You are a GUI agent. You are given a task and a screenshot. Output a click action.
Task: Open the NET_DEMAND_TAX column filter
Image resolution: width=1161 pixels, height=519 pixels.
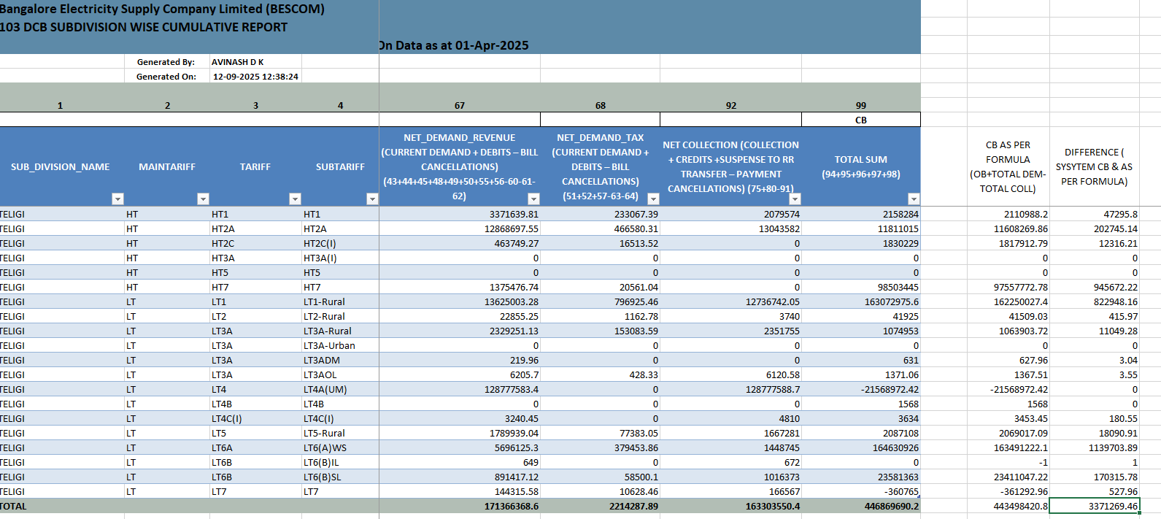pos(653,199)
